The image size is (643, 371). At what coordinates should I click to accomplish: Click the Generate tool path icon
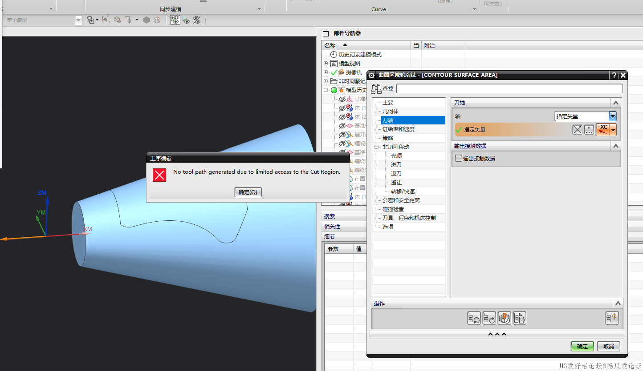pos(474,318)
